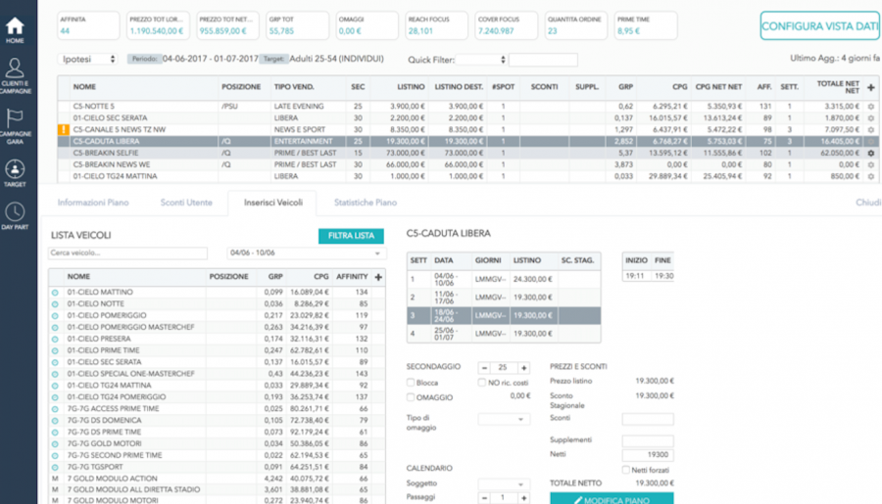Check the OMAGGIO checkbox
The height and width of the screenshot is (504, 882).
(x=412, y=397)
